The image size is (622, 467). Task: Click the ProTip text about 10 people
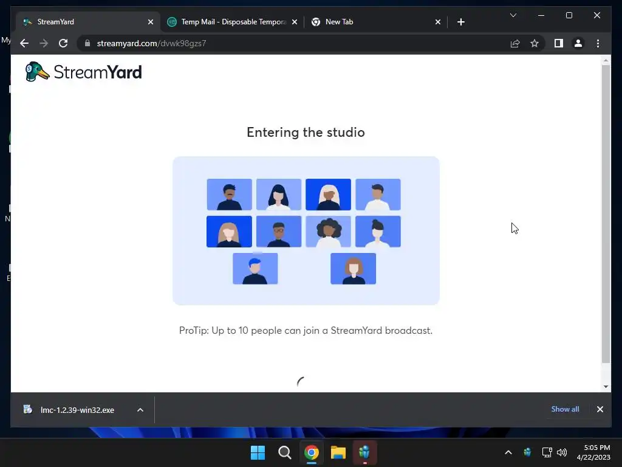coord(306,330)
